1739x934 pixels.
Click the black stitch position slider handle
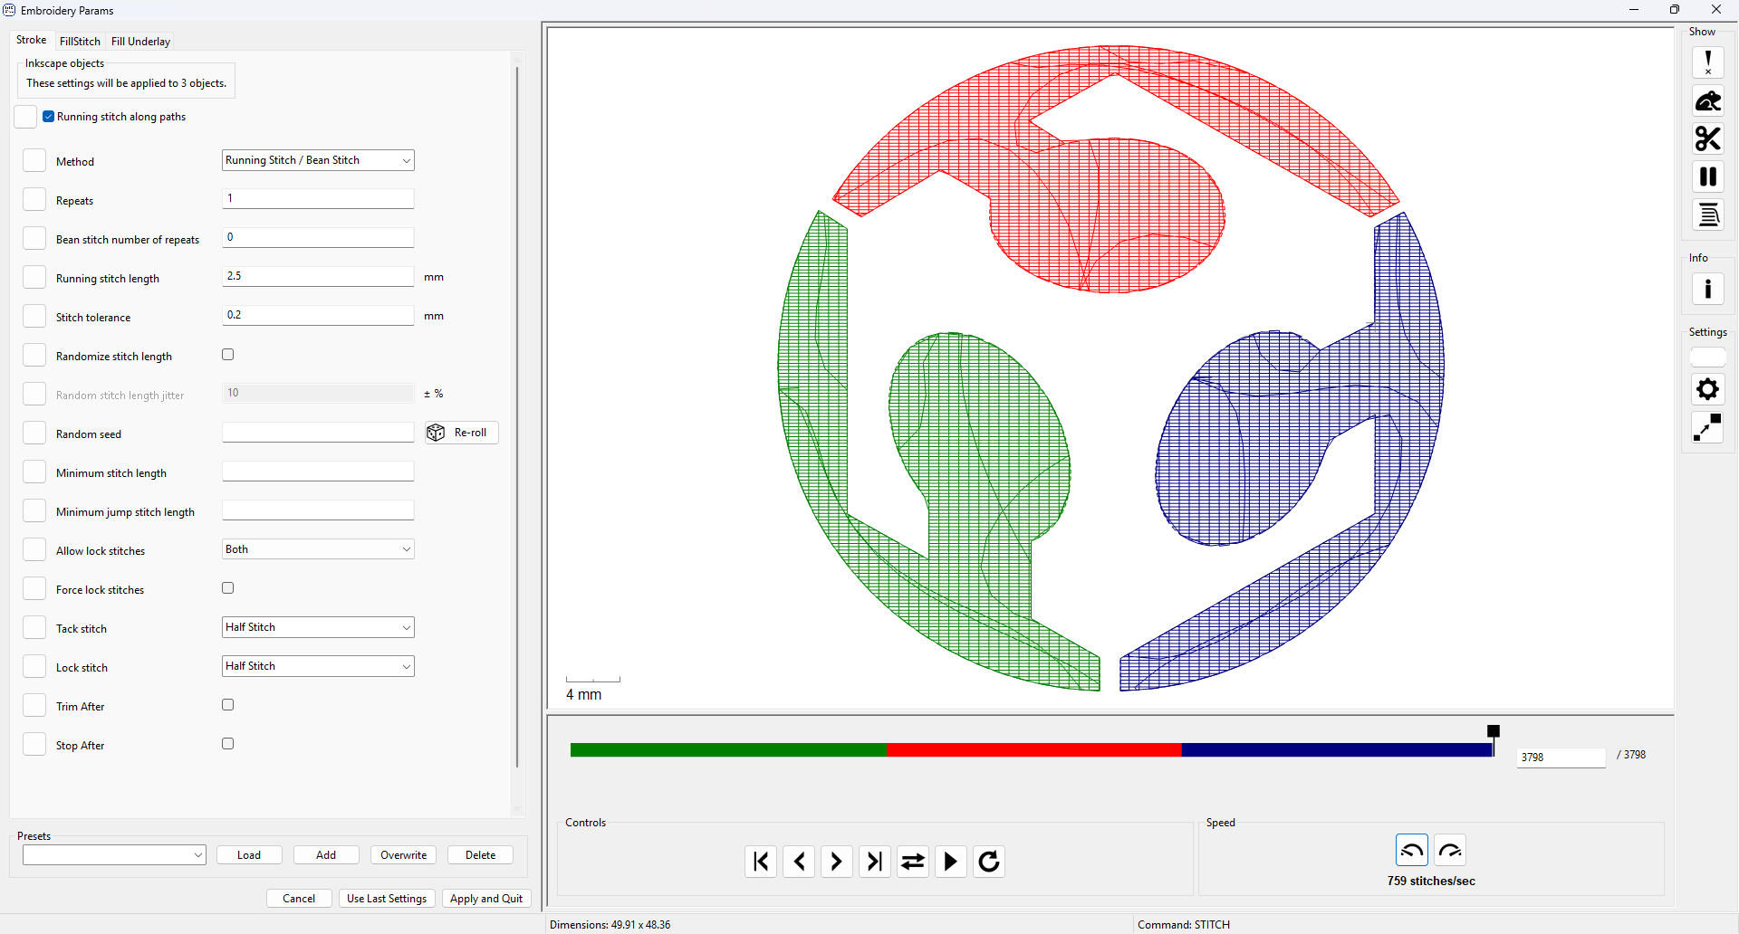(x=1494, y=731)
